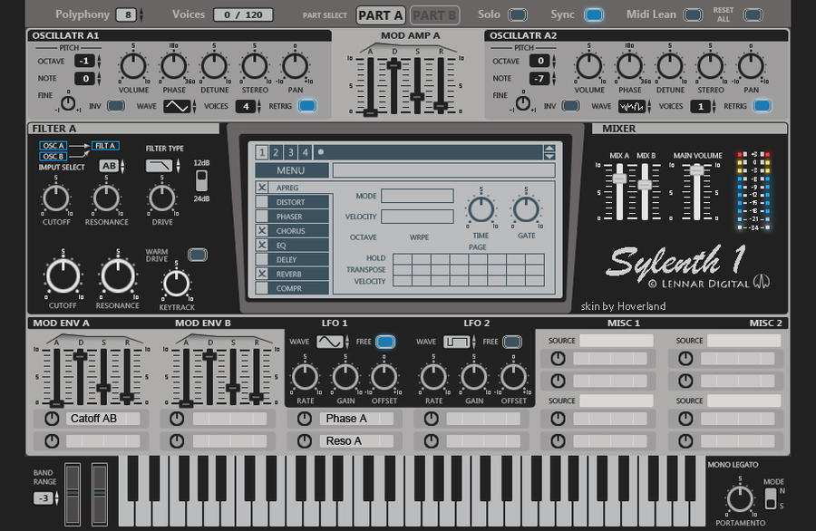
Task: Toggle the Sync switch
Action: point(594,14)
